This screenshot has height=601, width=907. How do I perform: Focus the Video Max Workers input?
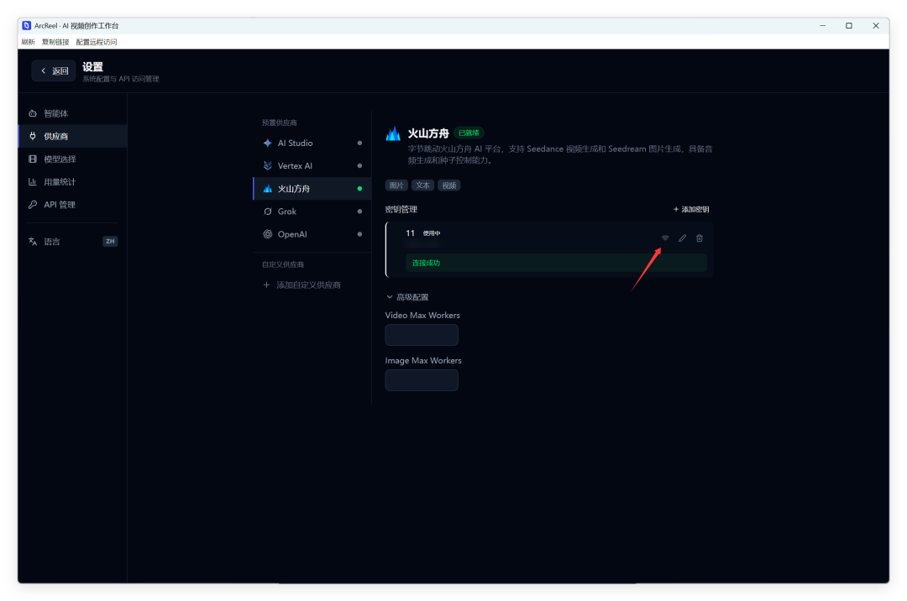(422, 335)
